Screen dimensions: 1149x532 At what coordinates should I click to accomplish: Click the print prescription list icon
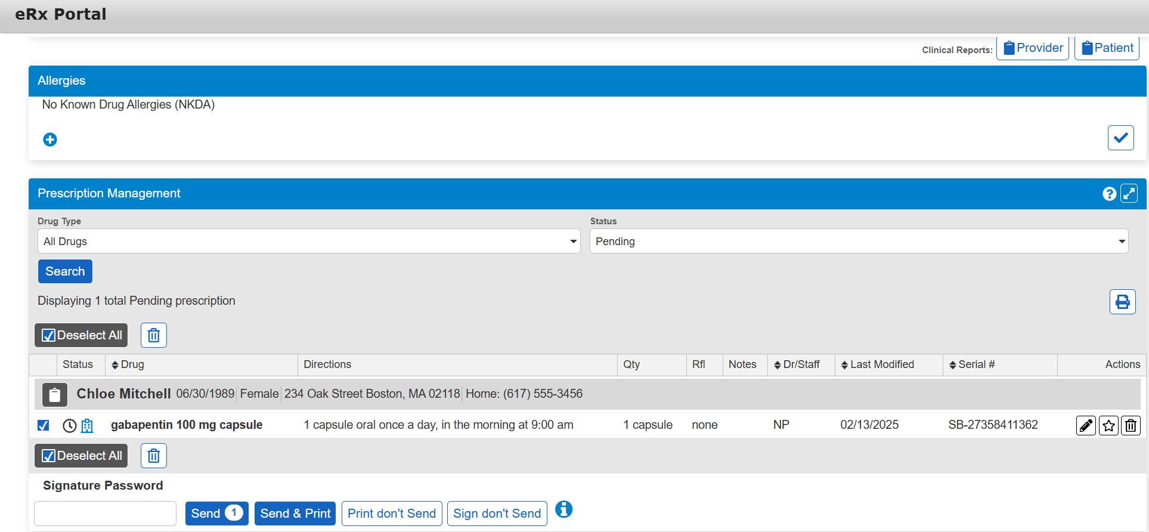click(x=1122, y=302)
